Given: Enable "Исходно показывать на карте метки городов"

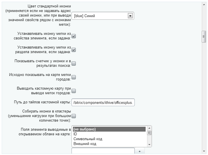Looking at the screenshot, I should click(74, 77).
